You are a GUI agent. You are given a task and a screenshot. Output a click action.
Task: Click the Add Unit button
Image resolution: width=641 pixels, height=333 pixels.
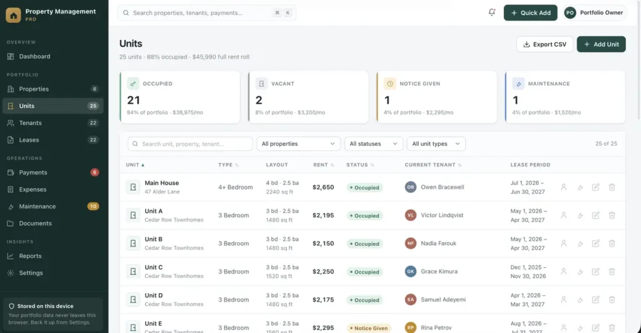click(601, 44)
